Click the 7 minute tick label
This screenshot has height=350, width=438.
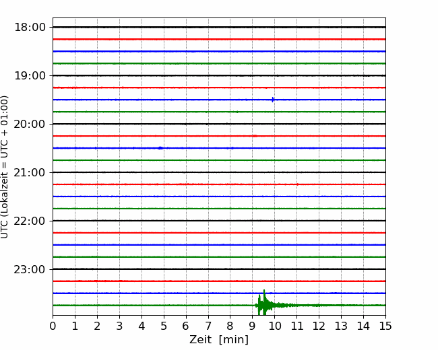[208, 326]
